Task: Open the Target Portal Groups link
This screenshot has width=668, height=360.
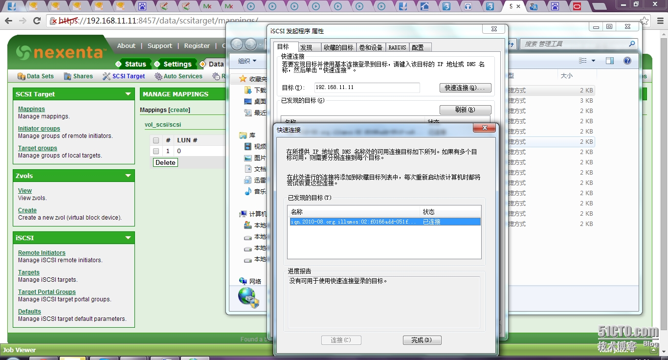Action: [47, 292]
